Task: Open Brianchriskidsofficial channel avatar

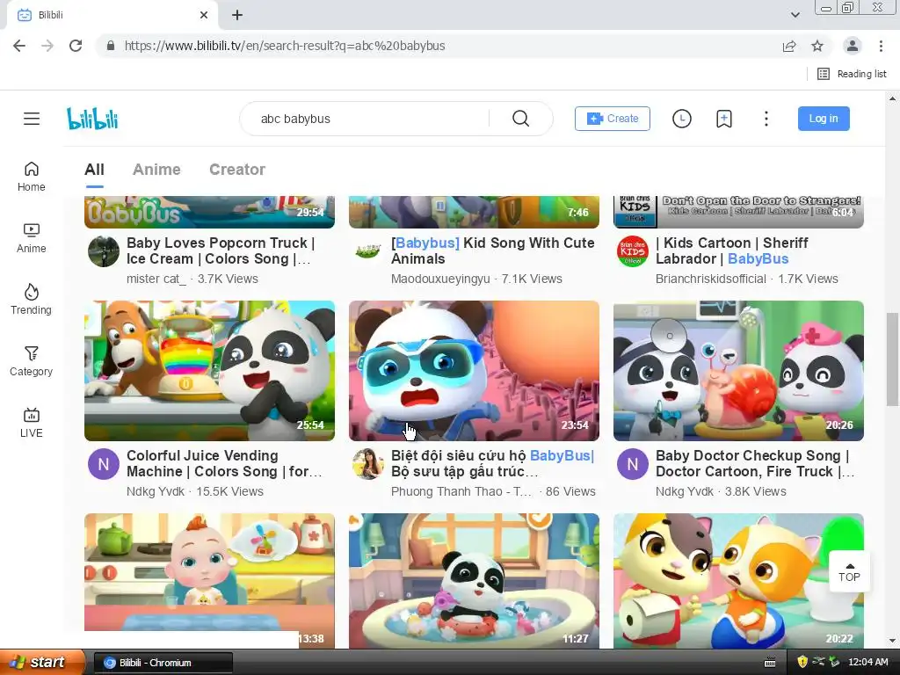Action: coord(633,251)
